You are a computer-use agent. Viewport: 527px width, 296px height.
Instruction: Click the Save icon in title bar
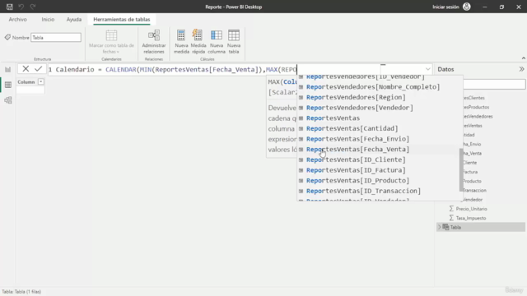click(9, 7)
